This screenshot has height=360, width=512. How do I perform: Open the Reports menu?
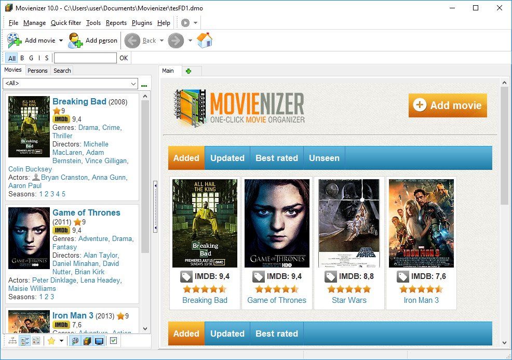[116, 23]
